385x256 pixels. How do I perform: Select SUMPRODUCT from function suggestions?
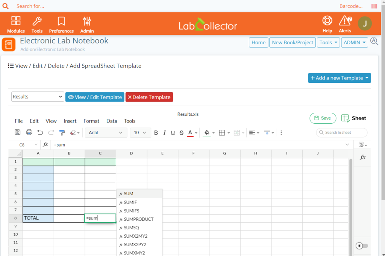click(139, 219)
